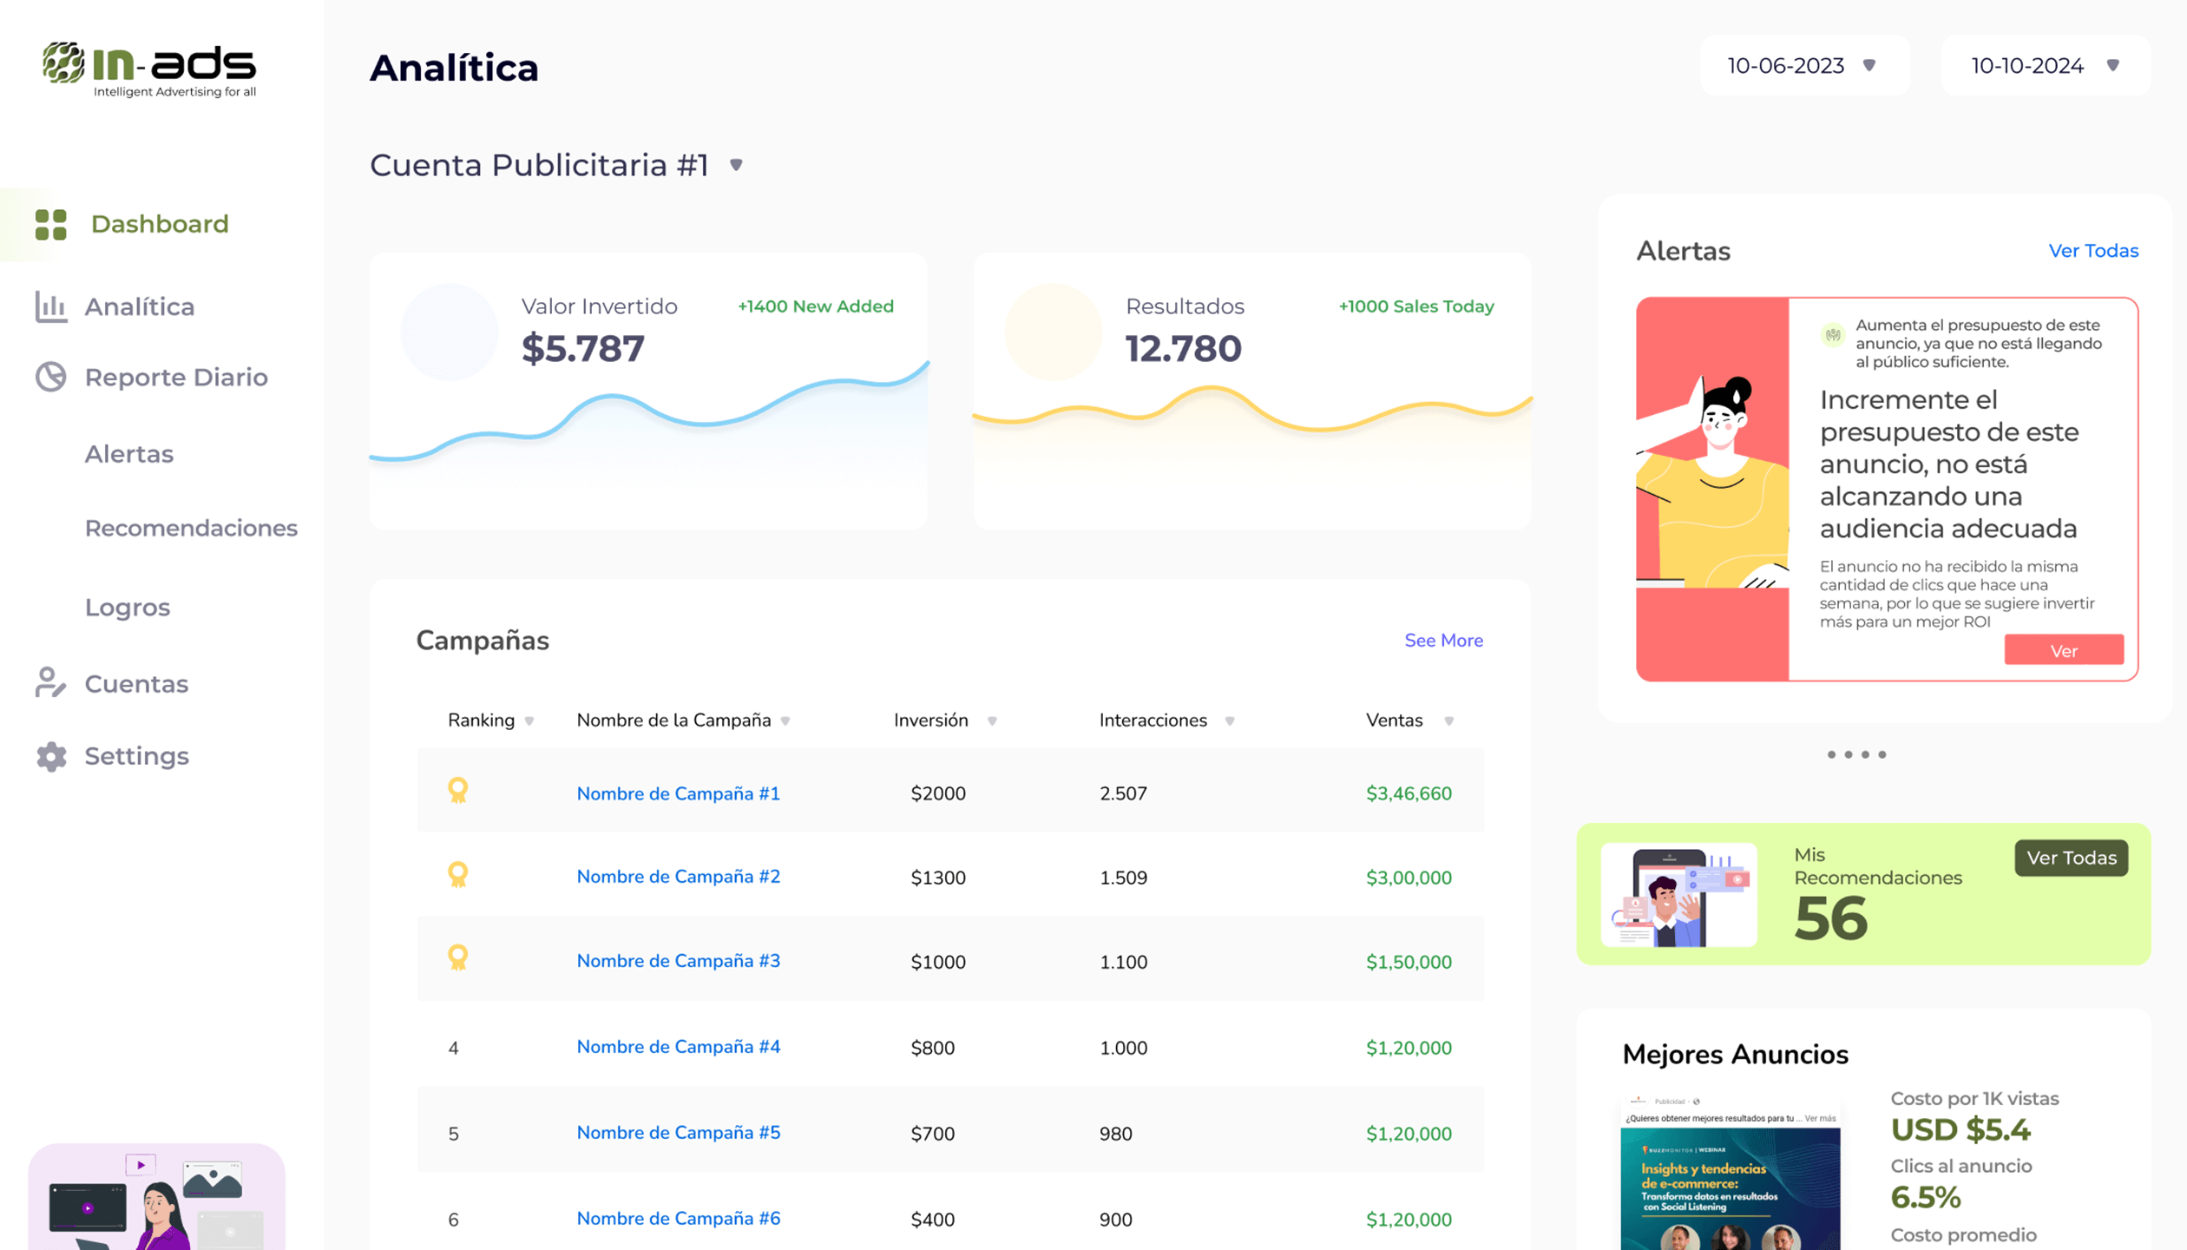Click the alert carousel pagination dots

point(1856,754)
